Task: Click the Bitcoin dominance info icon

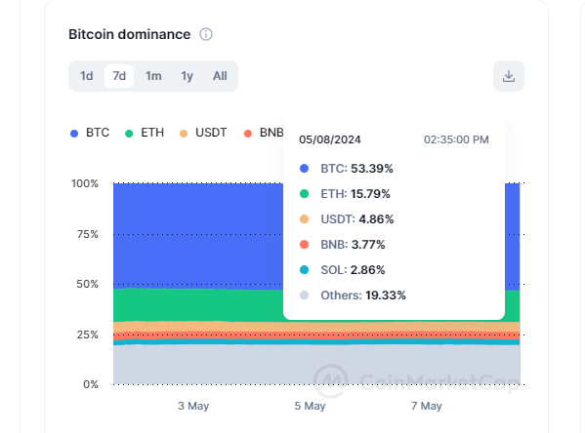Action: 206,34
